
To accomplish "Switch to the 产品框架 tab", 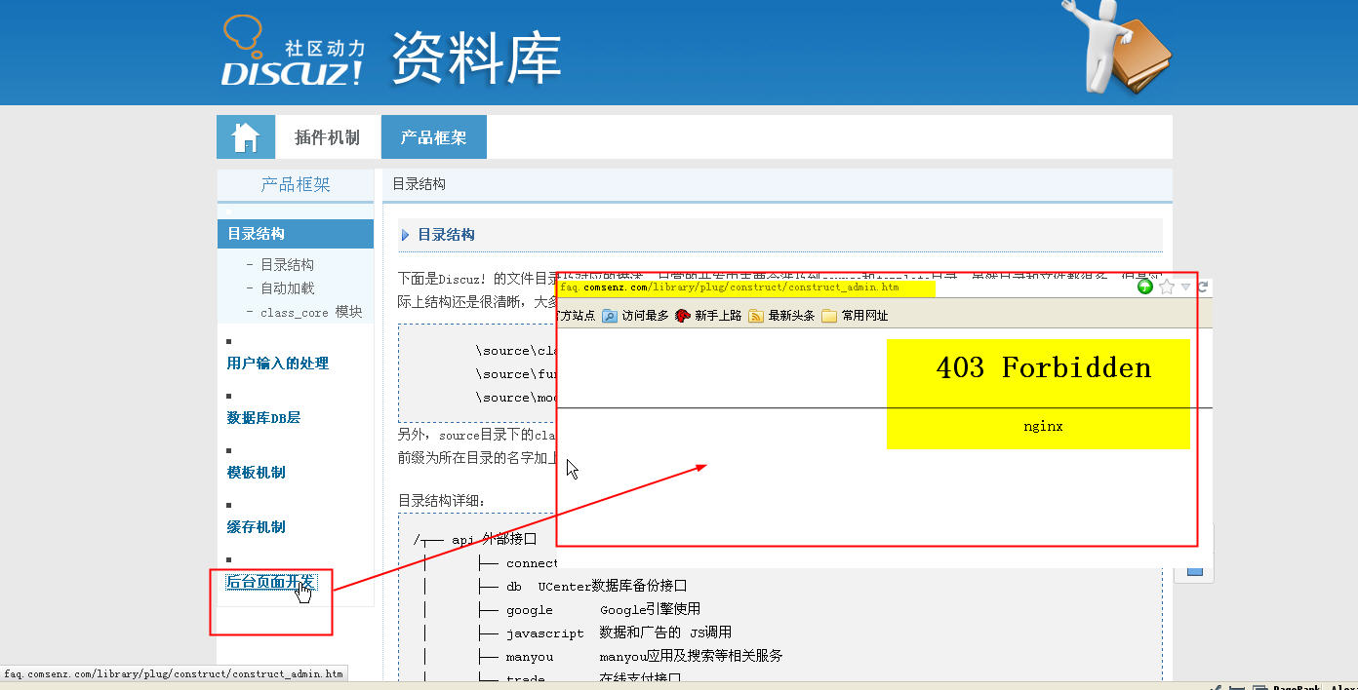I will (434, 137).
